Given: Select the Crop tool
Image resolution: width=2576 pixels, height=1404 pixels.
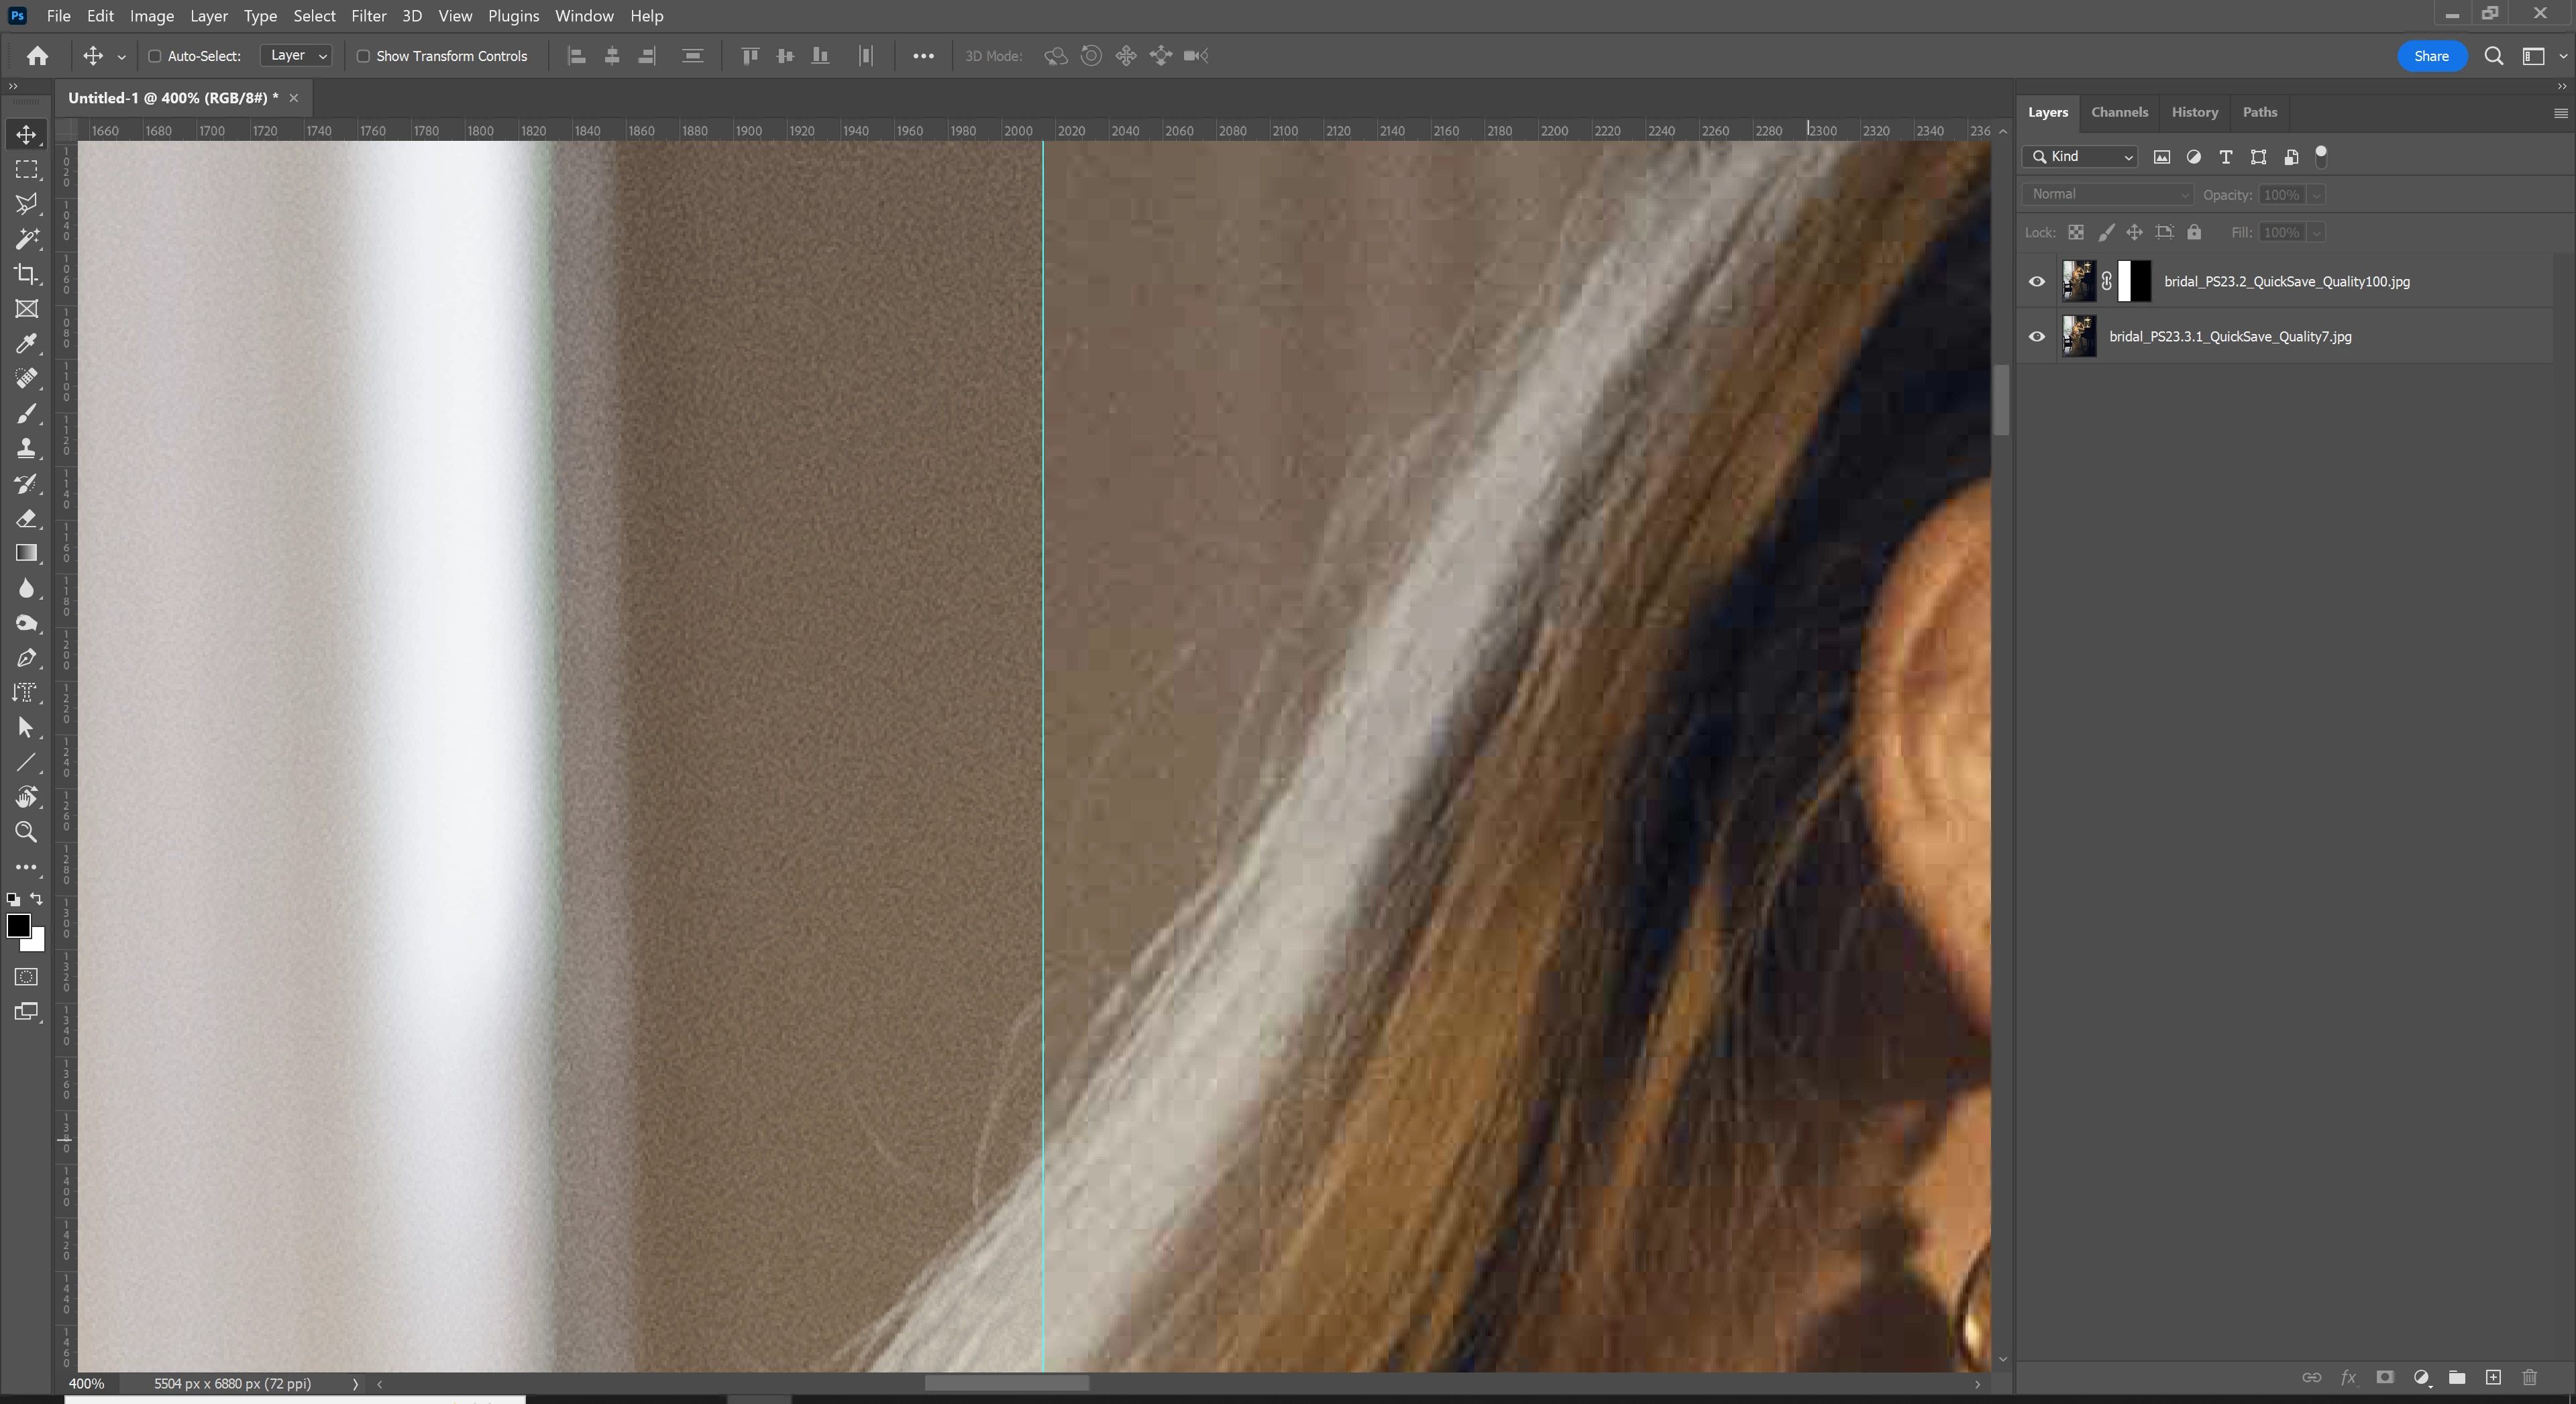Looking at the screenshot, I should (x=27, y=274).
